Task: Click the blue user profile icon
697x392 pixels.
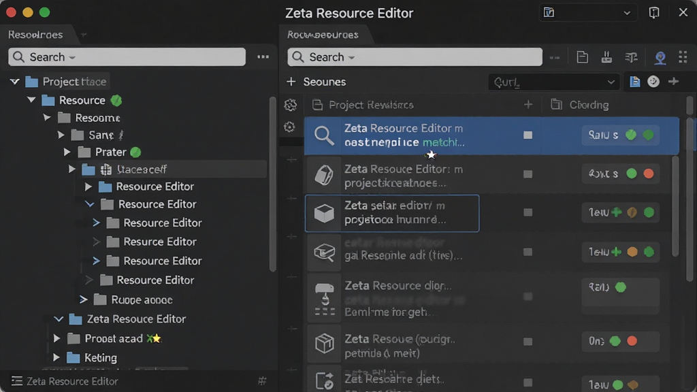Action: coord(660,57)
